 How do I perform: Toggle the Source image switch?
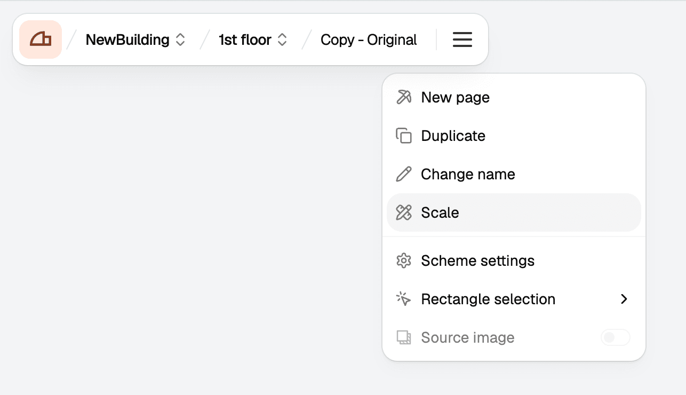616,337
